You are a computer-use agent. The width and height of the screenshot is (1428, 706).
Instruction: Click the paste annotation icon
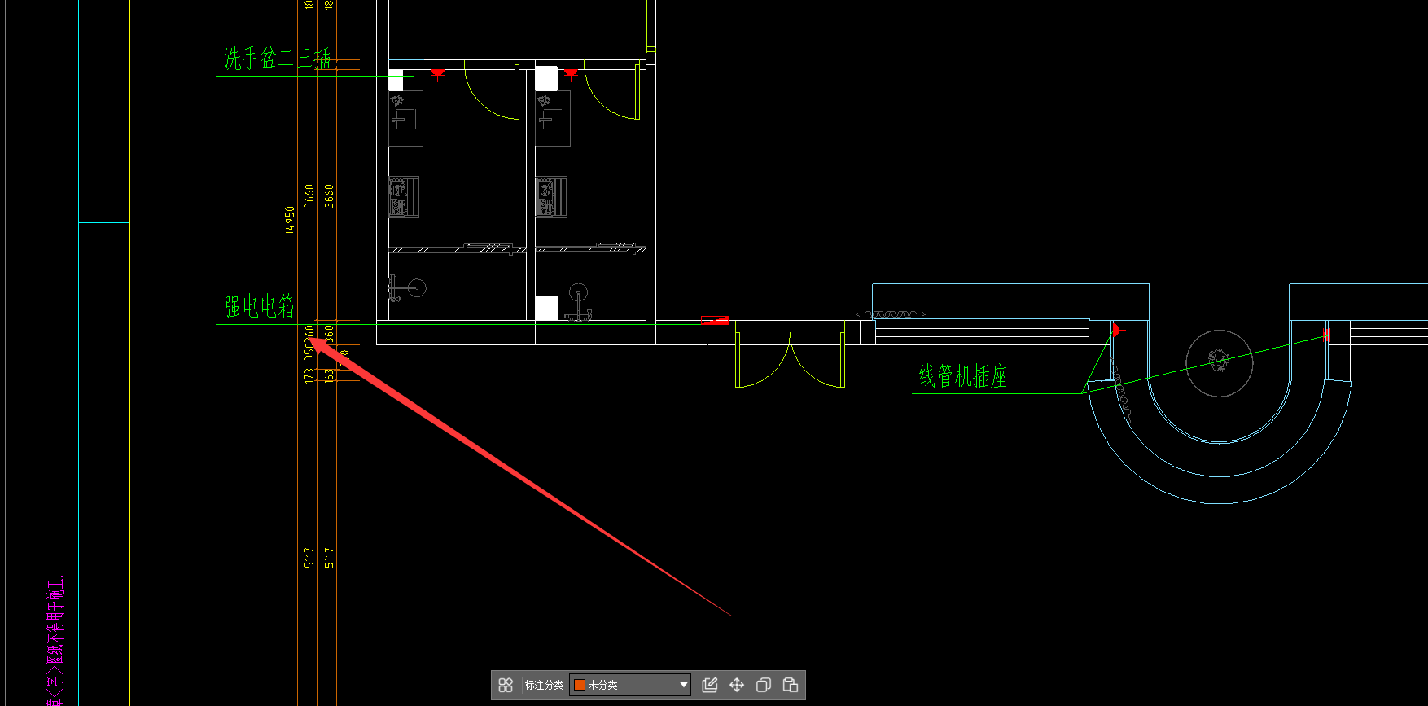[791, 685]
